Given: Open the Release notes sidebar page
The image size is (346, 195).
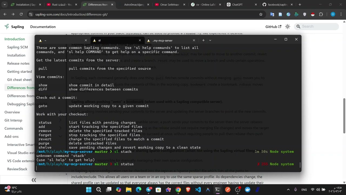Looking at the screenshot, I should 18,63.
